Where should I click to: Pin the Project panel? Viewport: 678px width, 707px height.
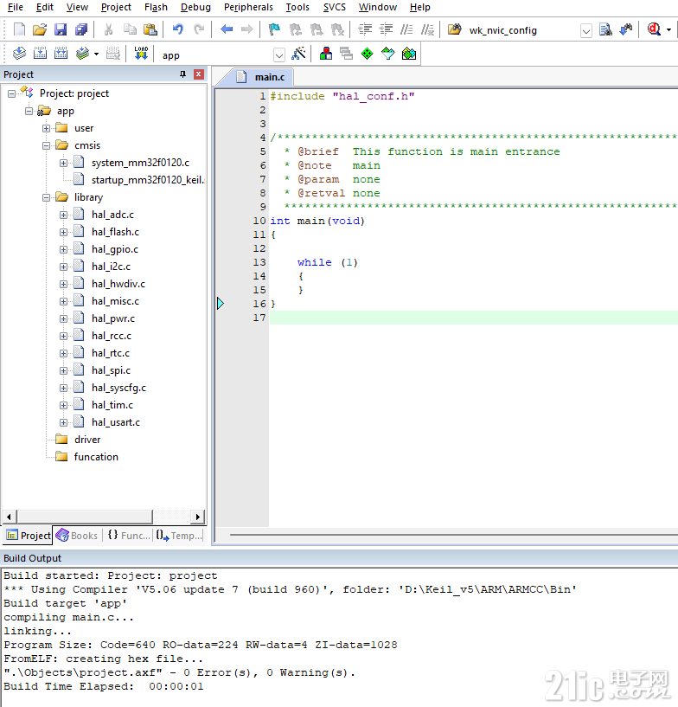point(182,74)
